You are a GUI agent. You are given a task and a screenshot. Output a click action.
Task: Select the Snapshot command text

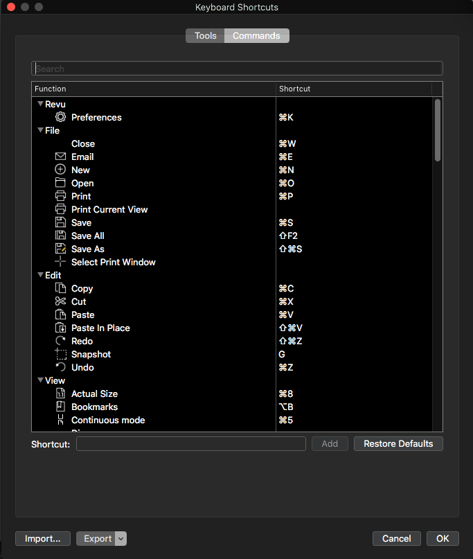click(91, 355)
